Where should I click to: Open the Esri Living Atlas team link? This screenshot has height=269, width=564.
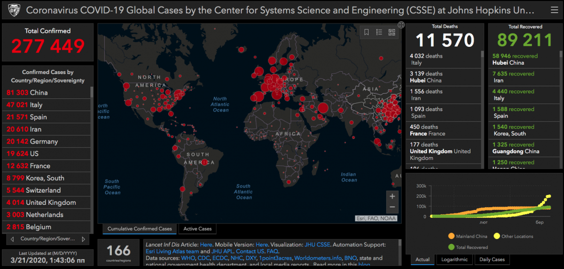point(172,252)
